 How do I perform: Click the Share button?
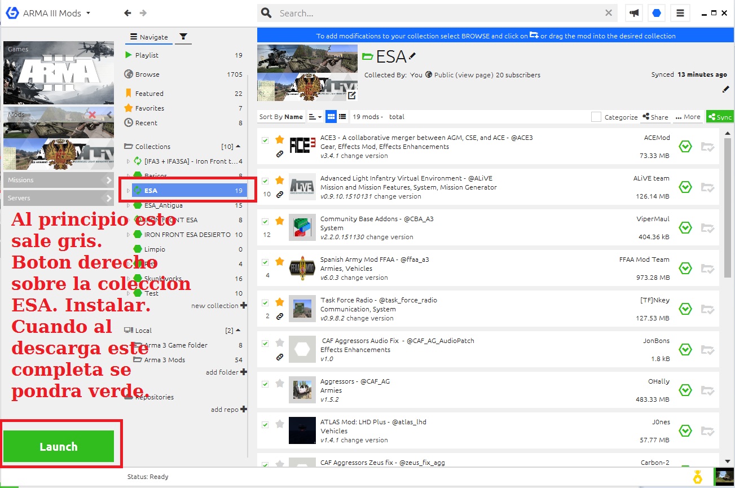pyautogui.click(x=655, y=117)
